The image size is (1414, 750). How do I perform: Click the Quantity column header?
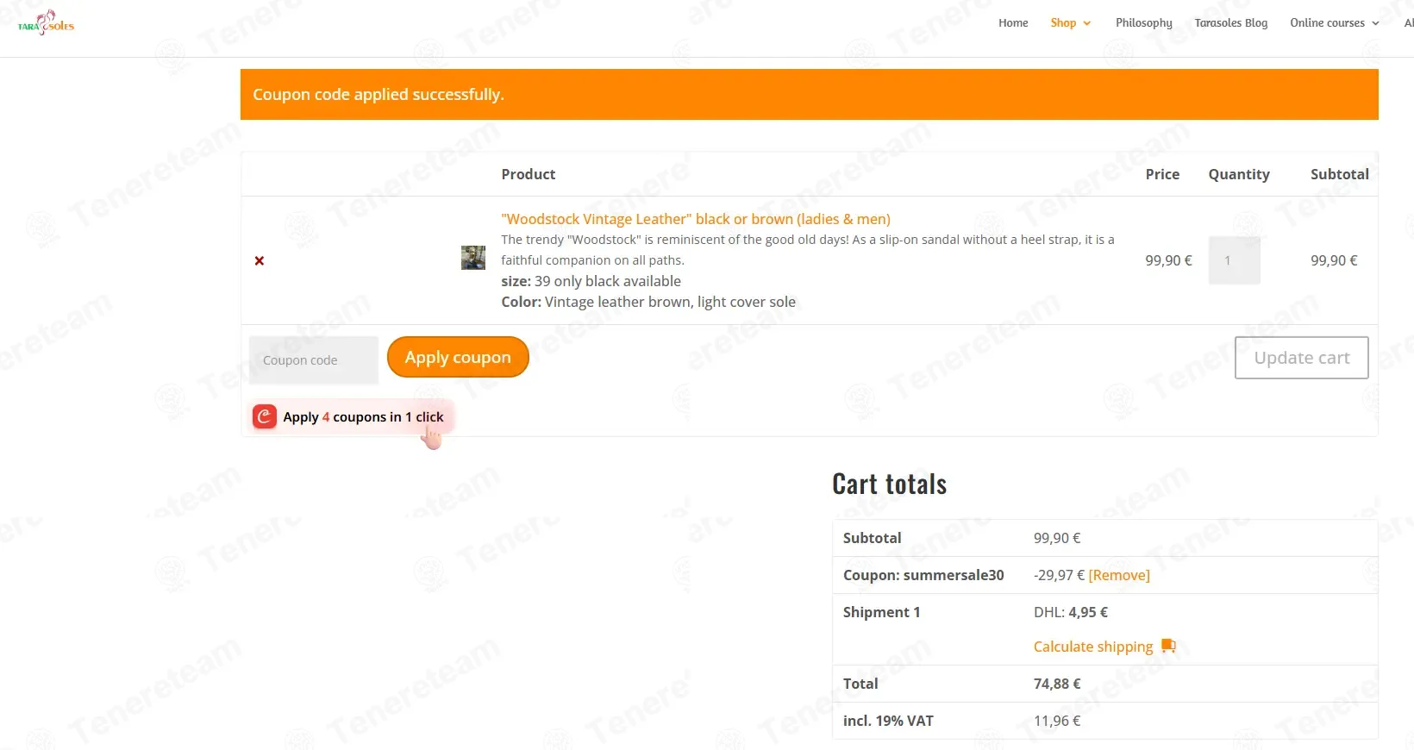1239,174
